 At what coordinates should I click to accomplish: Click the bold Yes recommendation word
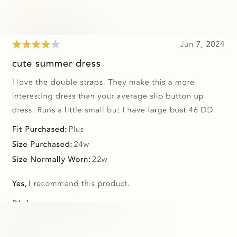(x=19, y=183)
